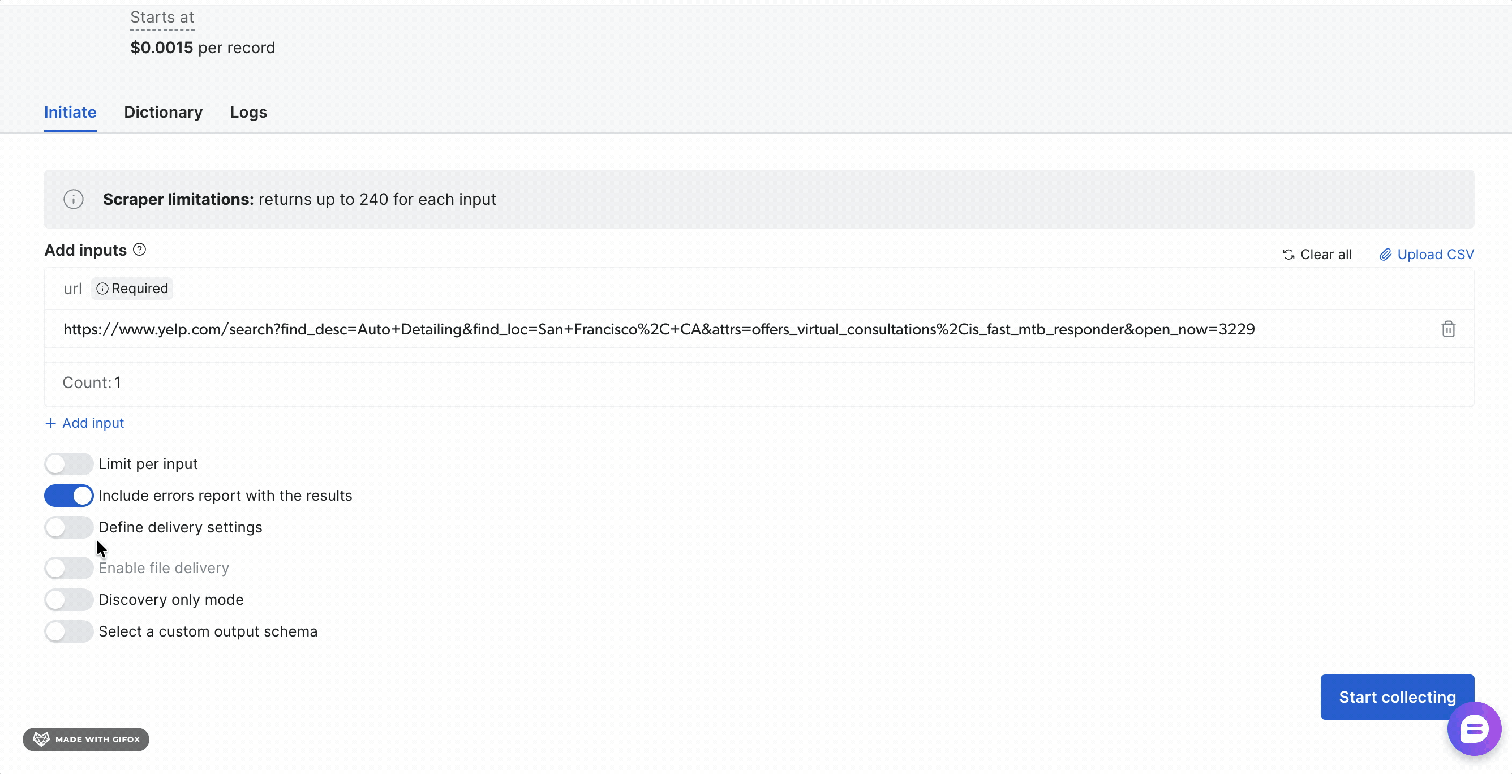Open the Dictionary tab

pos(163,112)
